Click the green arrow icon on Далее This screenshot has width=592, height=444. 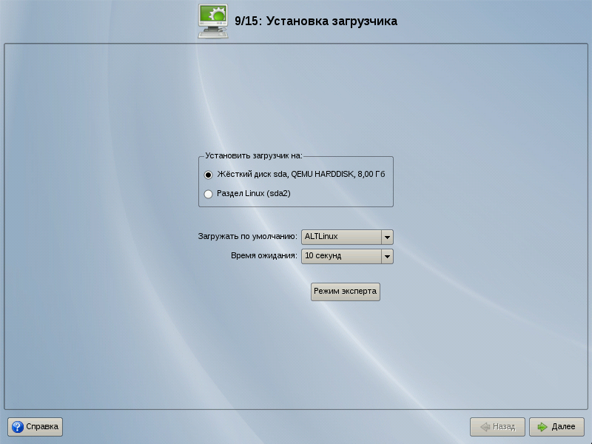(x=542, y=427)
